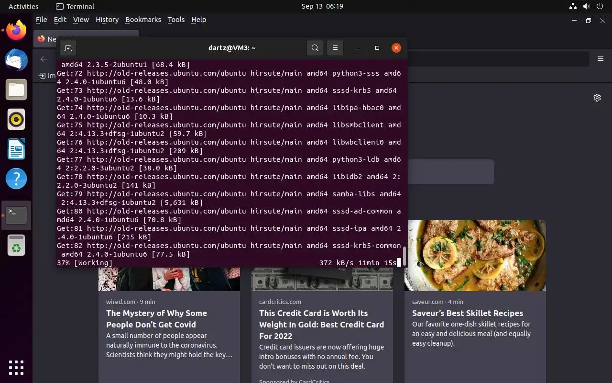Click the Firefox address bar
Viewport: 612px width, 383px height.
click(x=497, y=59)
